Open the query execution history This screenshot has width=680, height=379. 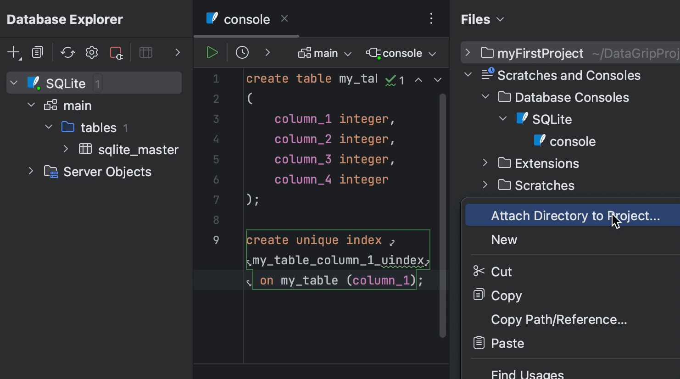(x=242, y=52)
